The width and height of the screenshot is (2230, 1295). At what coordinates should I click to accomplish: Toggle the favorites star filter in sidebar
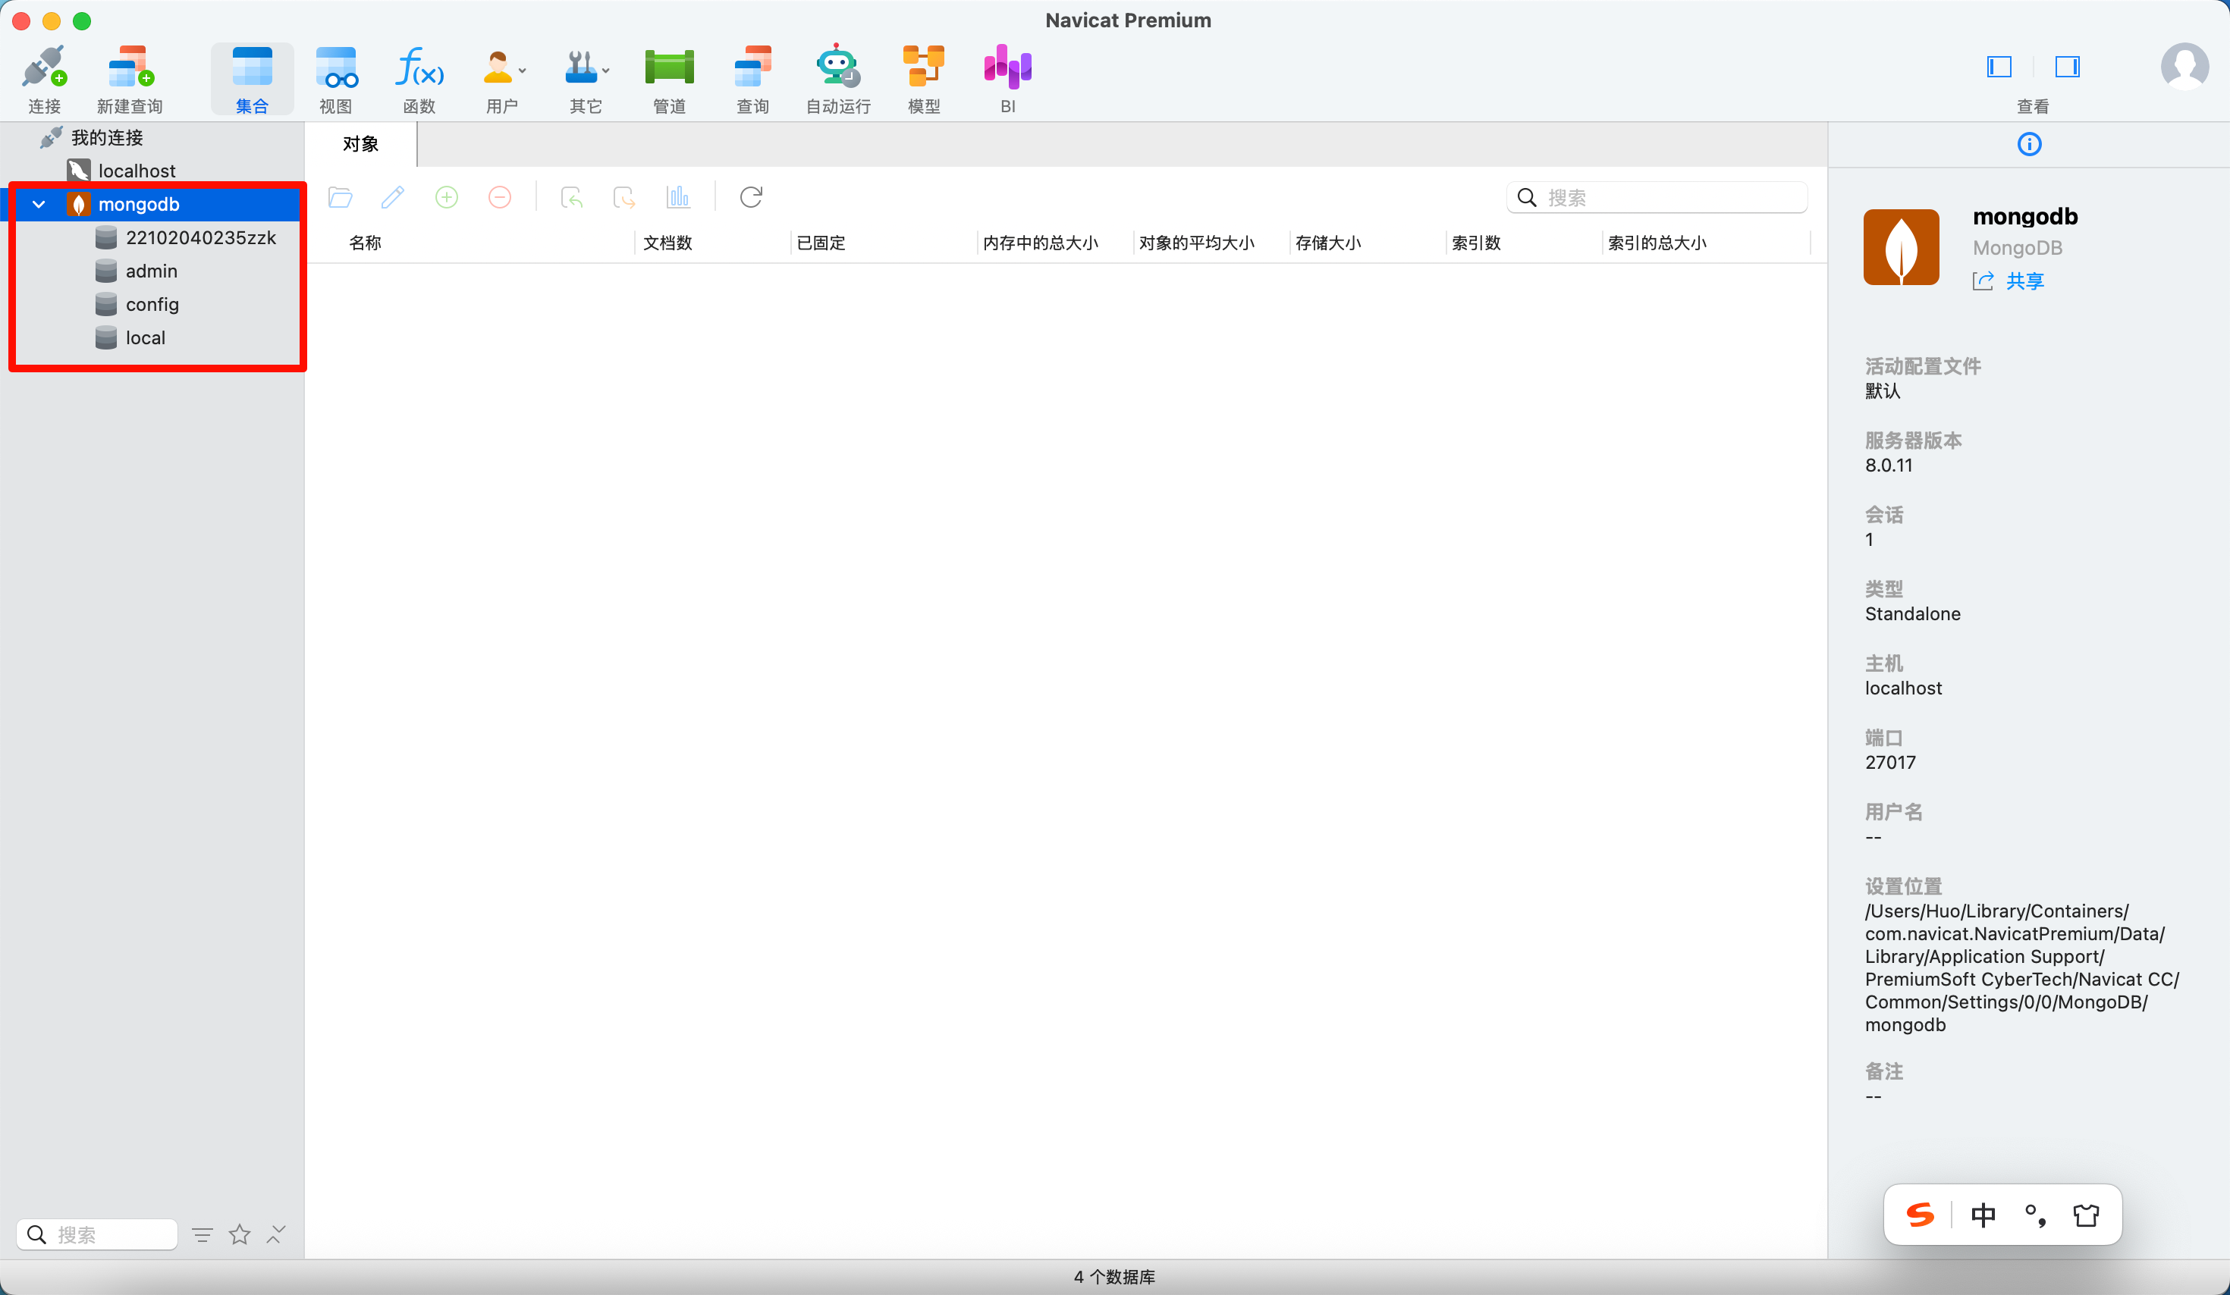[x=240, y=1235]
